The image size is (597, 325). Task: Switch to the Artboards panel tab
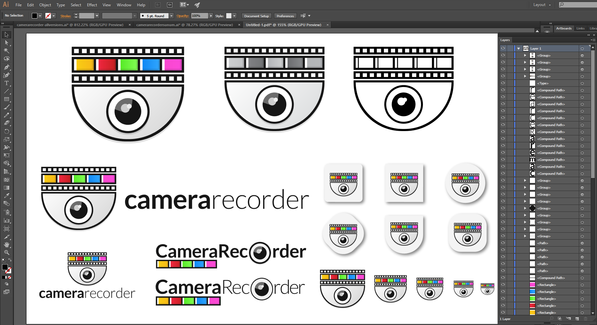click(x=564, y=28)
